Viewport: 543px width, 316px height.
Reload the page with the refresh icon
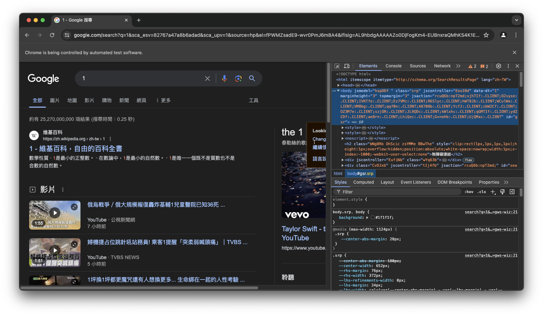click(52, 35)
